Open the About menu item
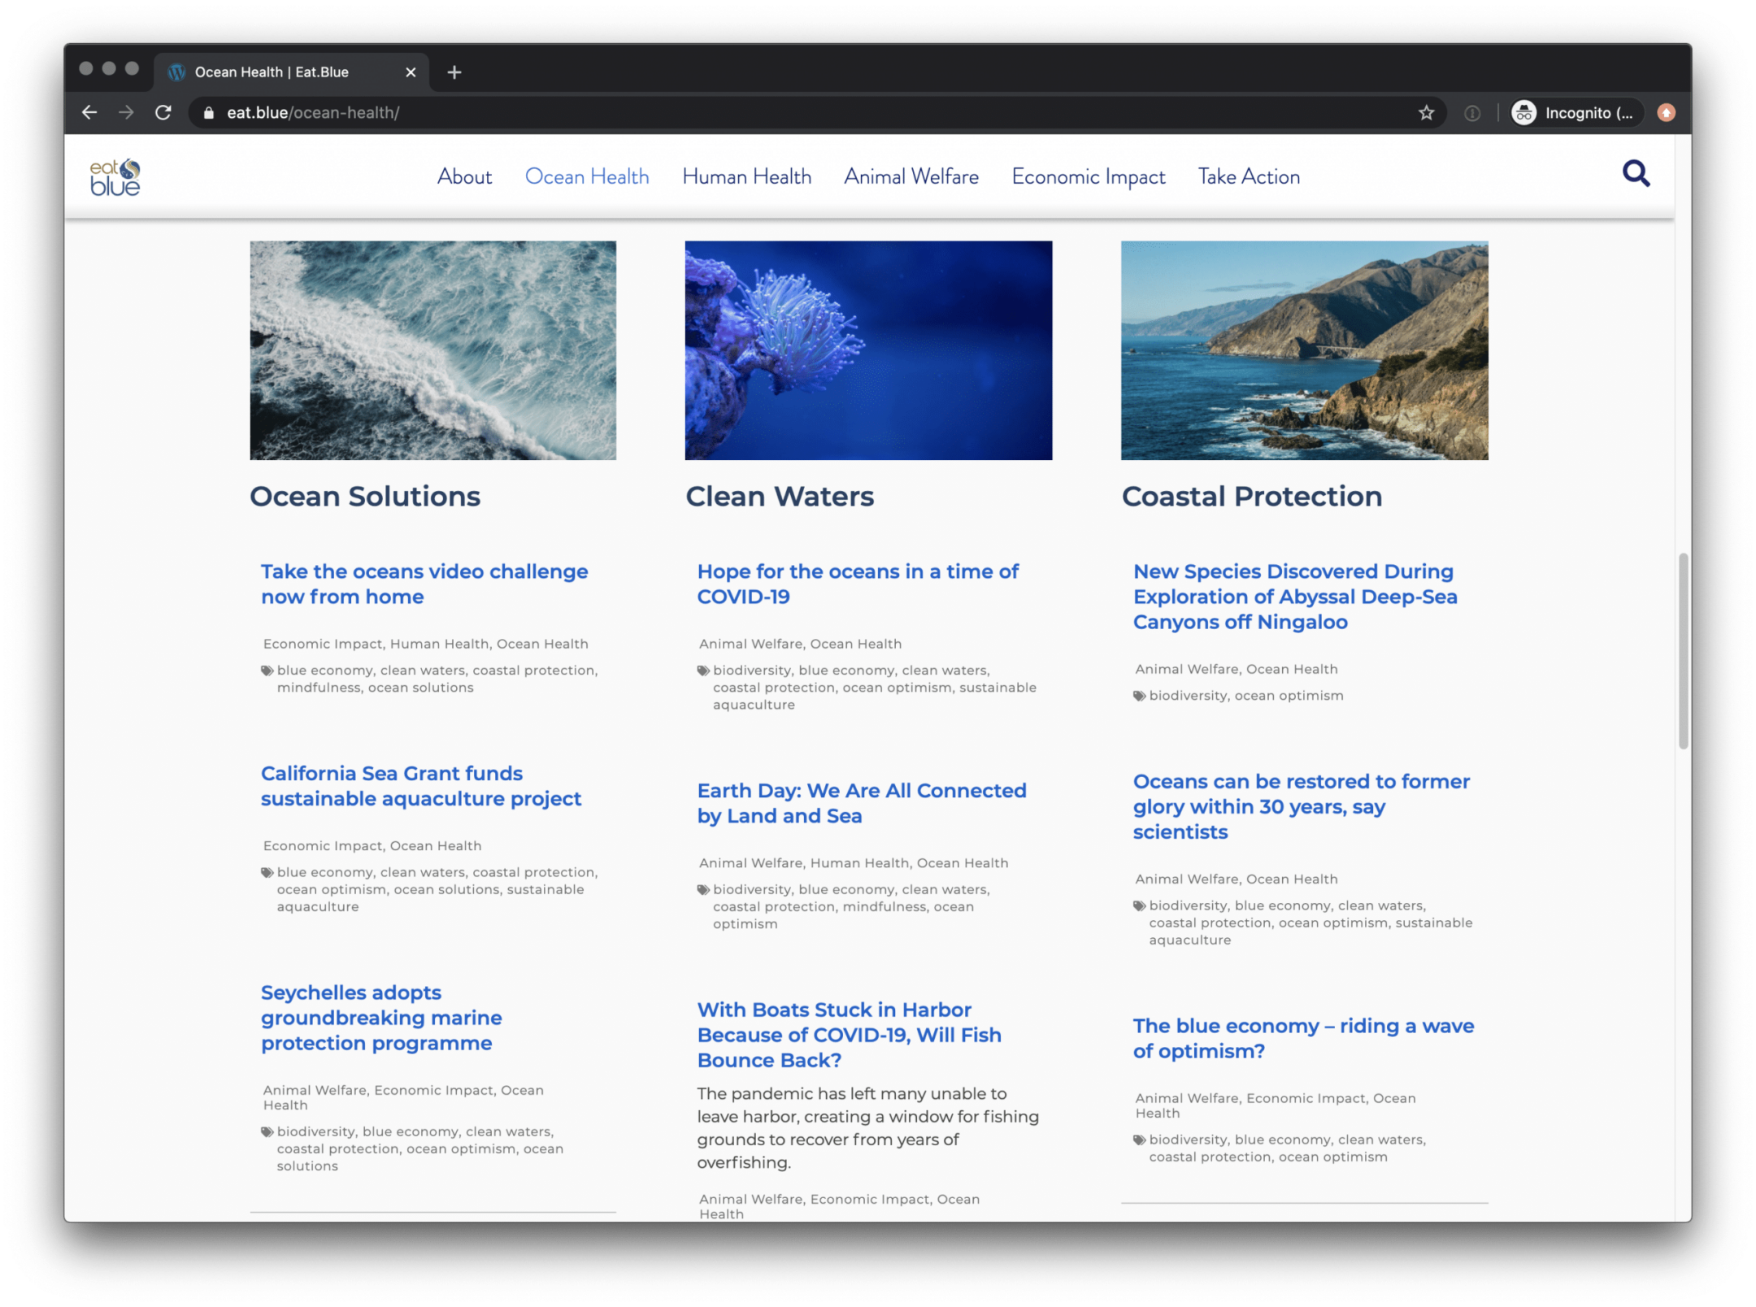The height and width of the screenshot is (1307, 1756). pyautogui.click(x=464, y=176)
